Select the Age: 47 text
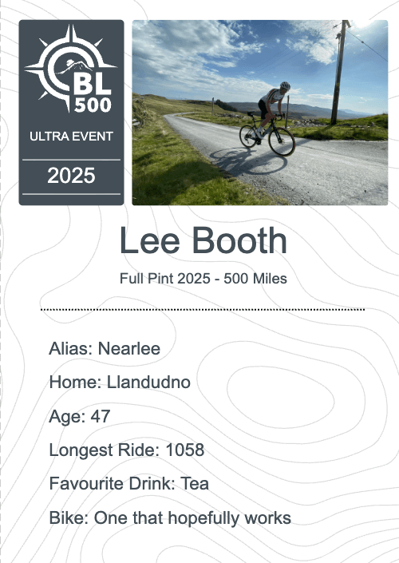This screenshot has width=399, height=563. [80, 417]
